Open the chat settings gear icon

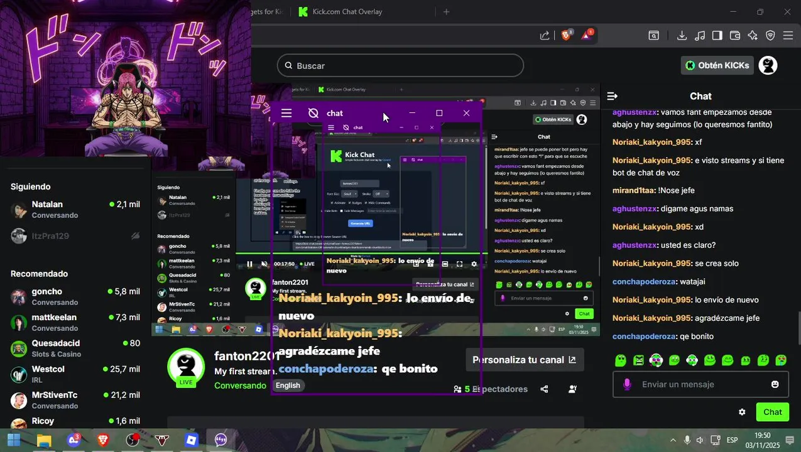[742, 412]
